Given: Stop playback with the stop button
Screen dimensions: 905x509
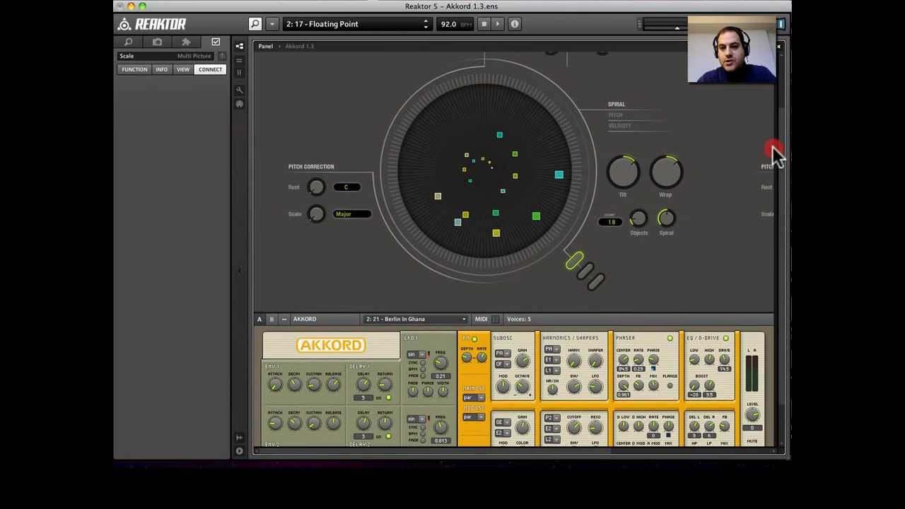Looking at the screenshot, I should (484, 24).
